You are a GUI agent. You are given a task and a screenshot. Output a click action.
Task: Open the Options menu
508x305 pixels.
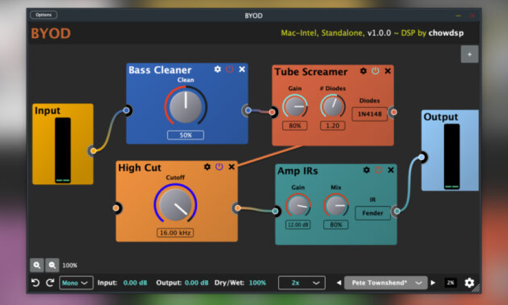coord(44,15)
